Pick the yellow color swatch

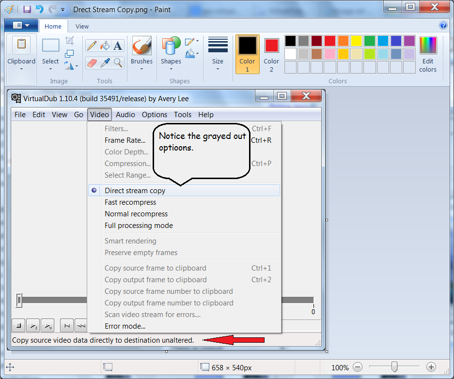[x=357, y=41]
